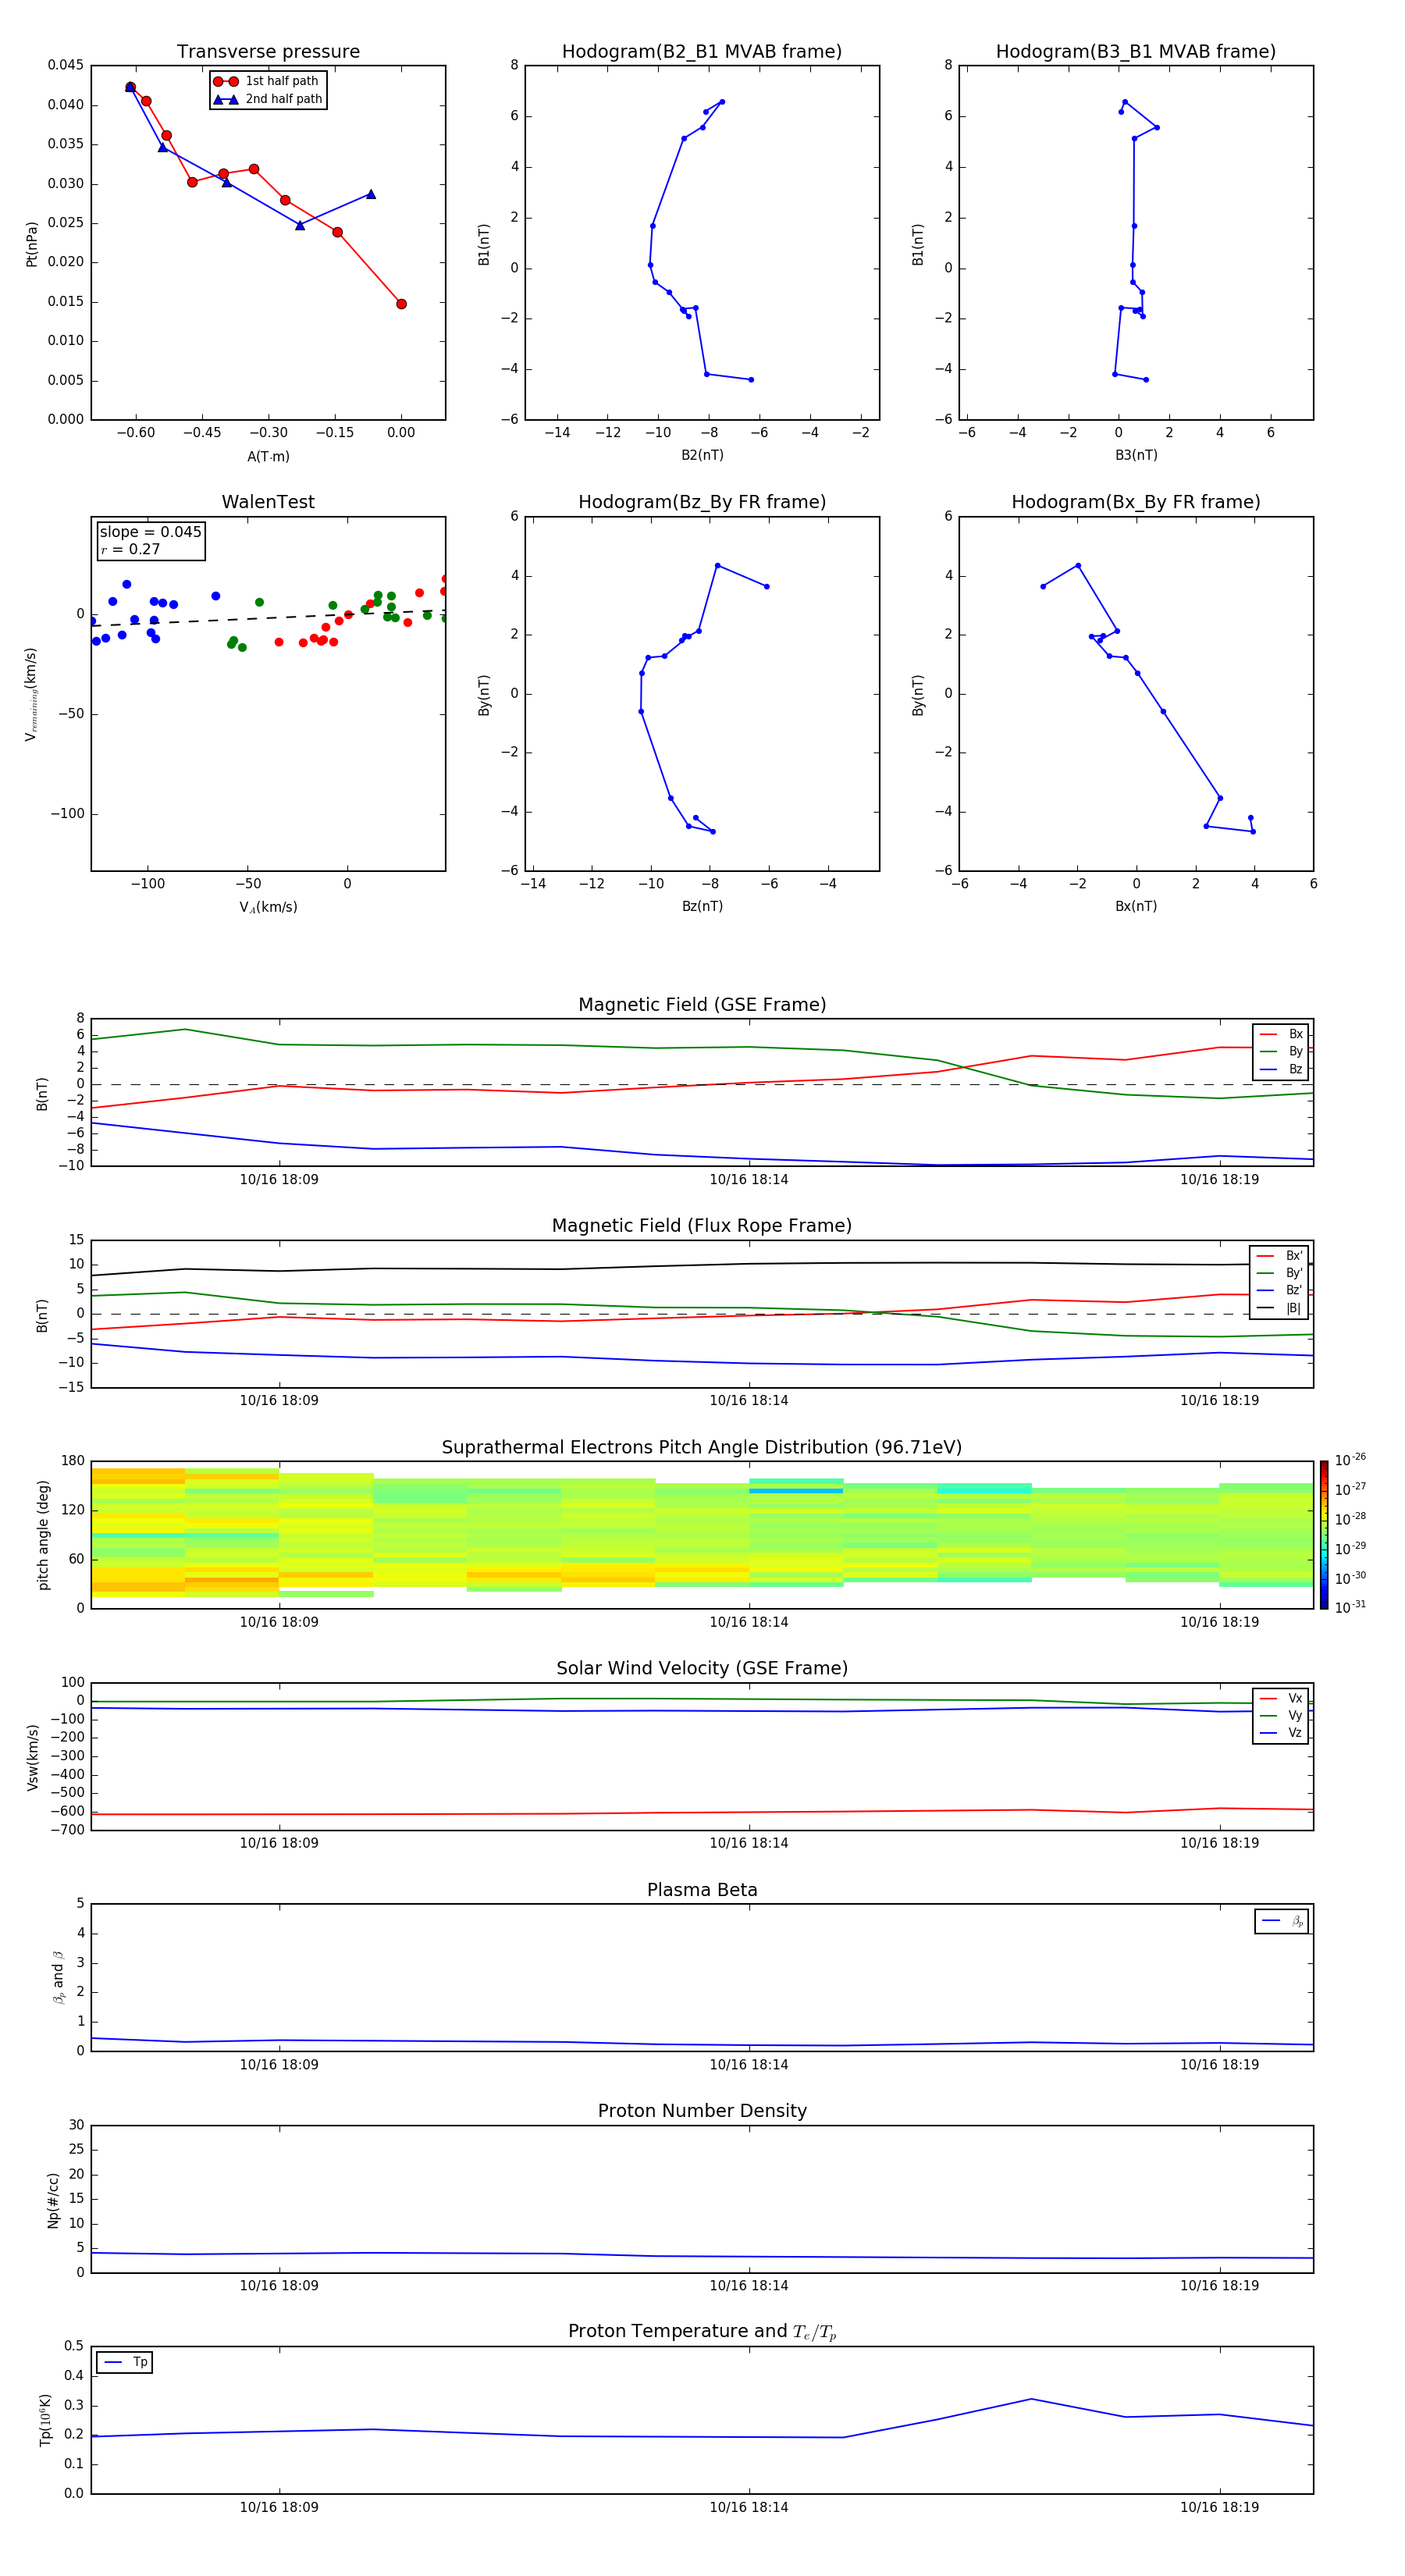
Task: Click the "pitch angle (deg)" y-axis label
Action: pos(43,1535)
